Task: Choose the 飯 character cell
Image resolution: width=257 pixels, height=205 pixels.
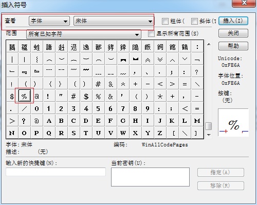Action: pos(148,47)
